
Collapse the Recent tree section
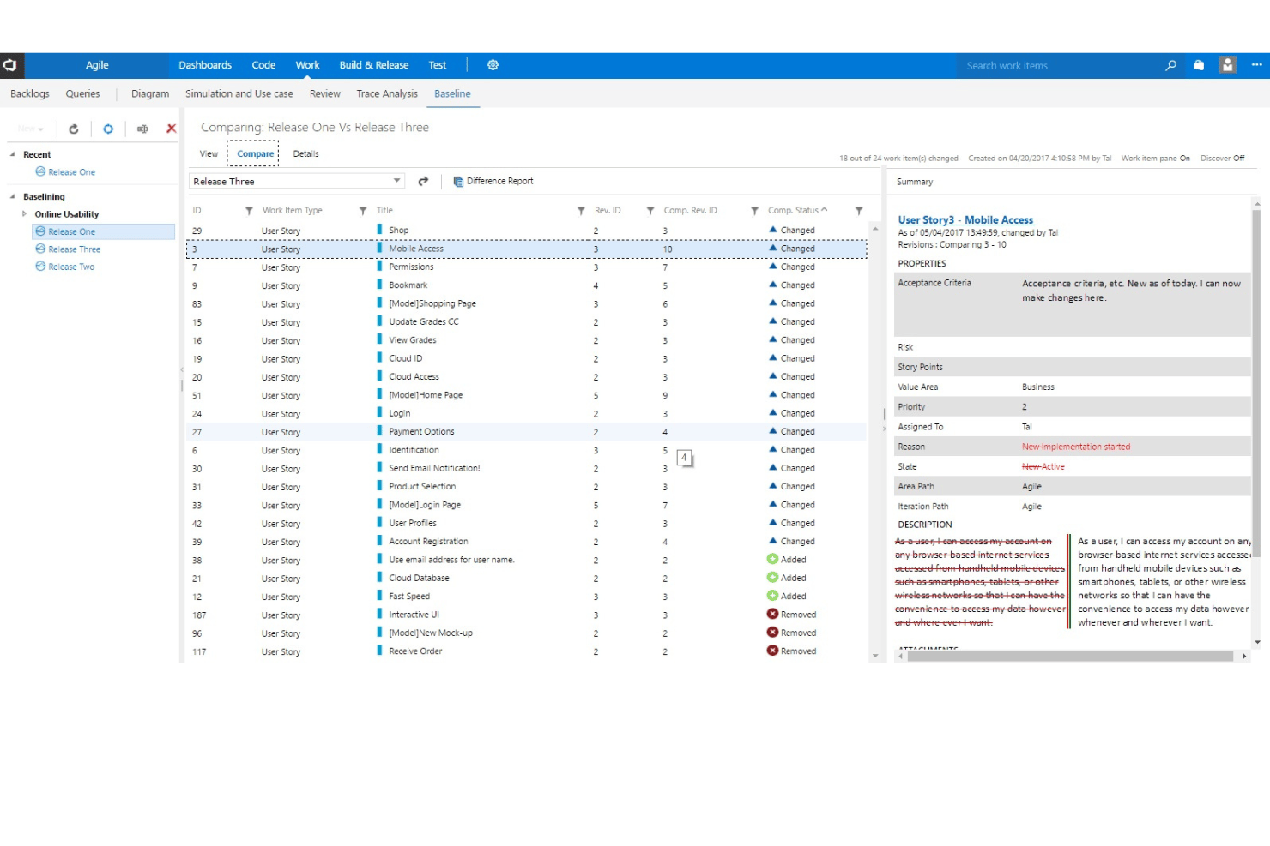click(12, 154)
